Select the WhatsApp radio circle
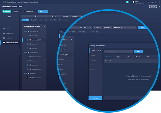The width and height of the screenshot is (161, 113). coord(28,69)
